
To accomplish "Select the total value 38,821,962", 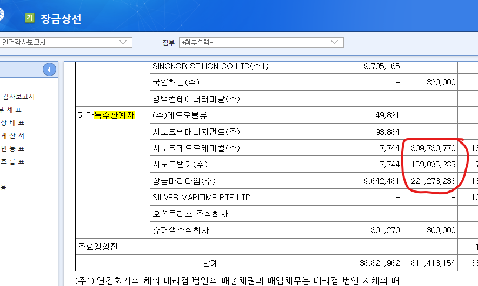I will point(380,263).
